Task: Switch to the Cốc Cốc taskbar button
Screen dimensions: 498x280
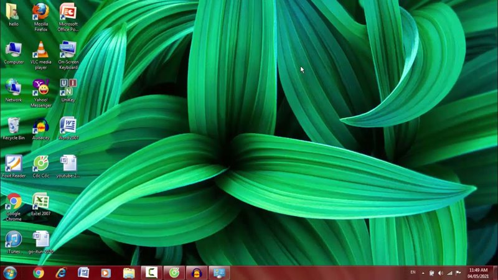Action: point(174,273)
